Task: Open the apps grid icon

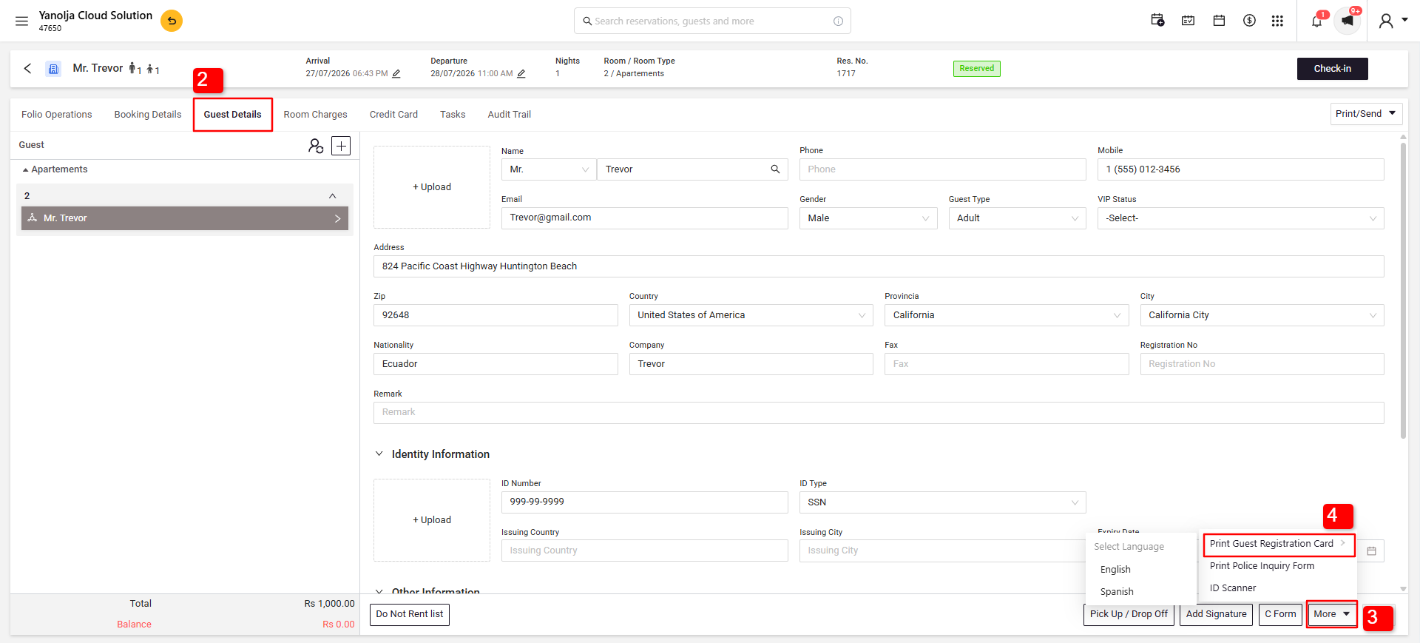Action: (x=1277, y=21)
